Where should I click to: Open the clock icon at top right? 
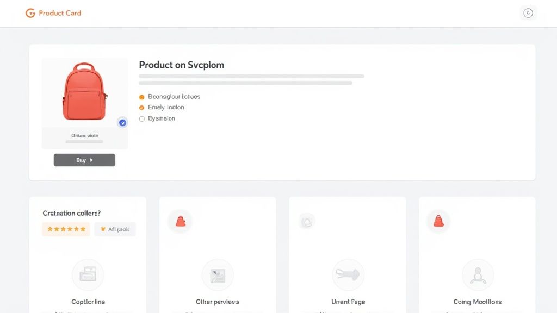[528, 12]
